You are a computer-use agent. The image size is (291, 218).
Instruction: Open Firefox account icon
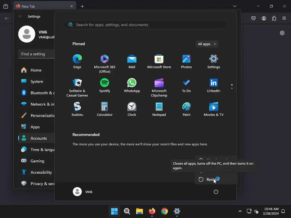[x=264, y=18]
